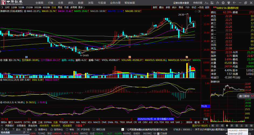The image size is (254, 135).
Task: Click F10 company info button
Action: (187, 7)
